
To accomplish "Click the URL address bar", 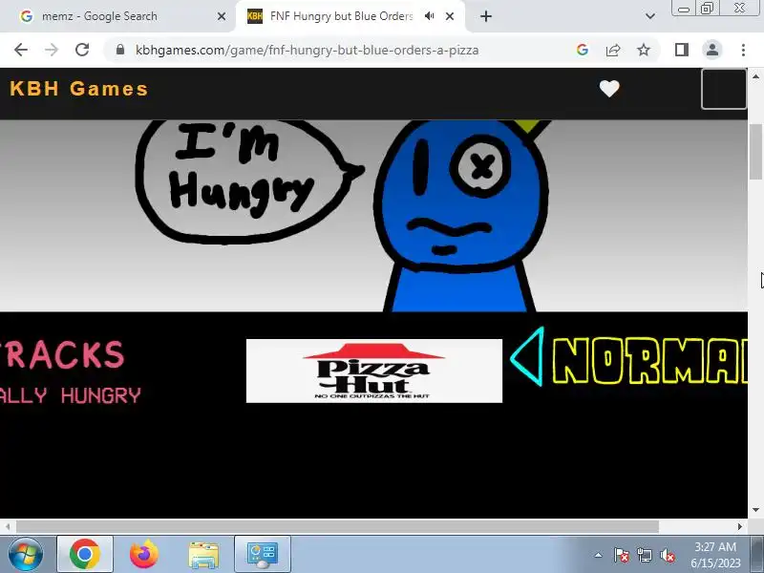I will [x=307, y=50].
